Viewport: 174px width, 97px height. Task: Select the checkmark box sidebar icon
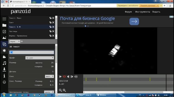(x=4, y=32)
